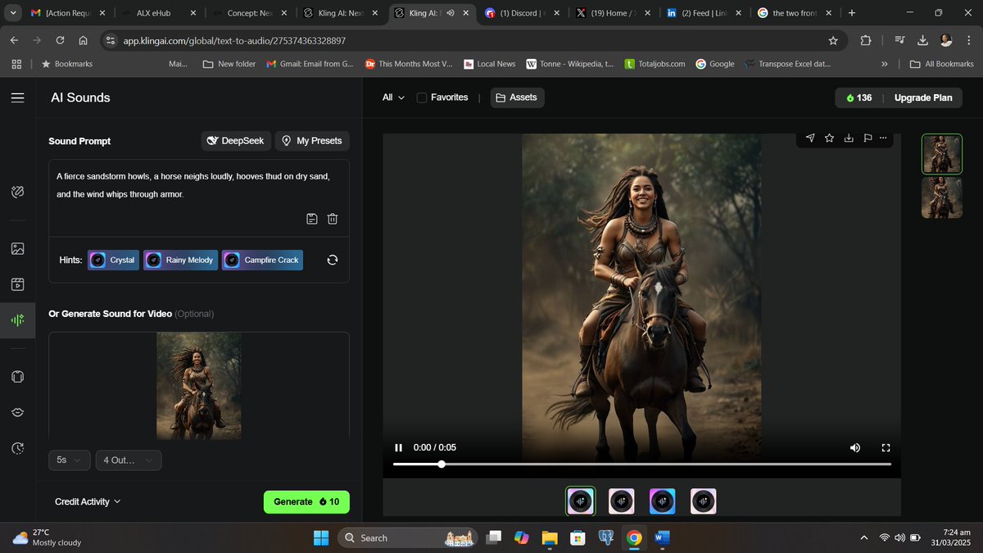Screen dimensions: 983x553
Task: Open Word from the taskbar
Action: coord(663,537)
